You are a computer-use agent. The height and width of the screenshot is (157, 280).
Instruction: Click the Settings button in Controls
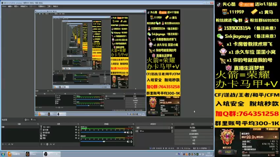pos(194,140)
